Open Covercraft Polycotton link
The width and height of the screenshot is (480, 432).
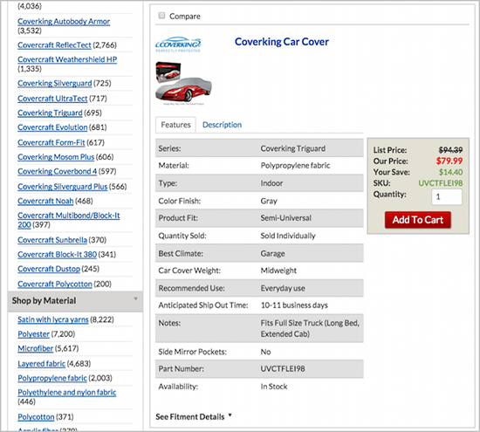click(55, 285)
